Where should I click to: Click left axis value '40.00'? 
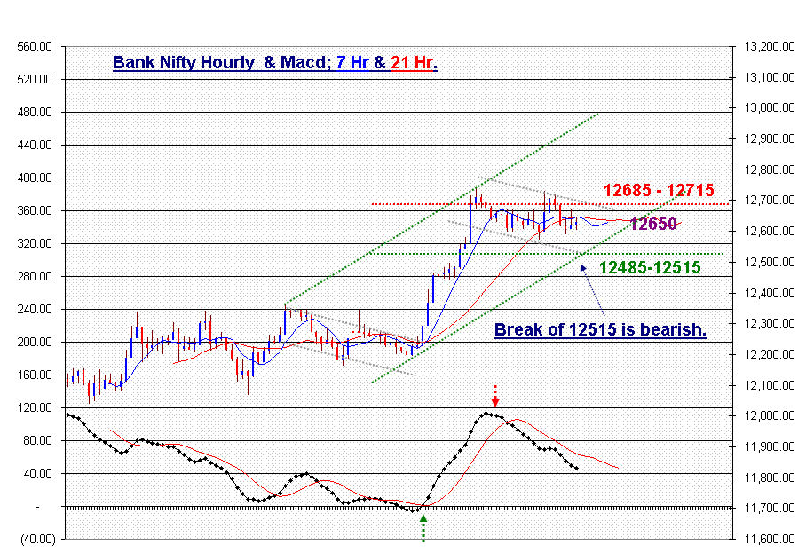tap(37, 473)
